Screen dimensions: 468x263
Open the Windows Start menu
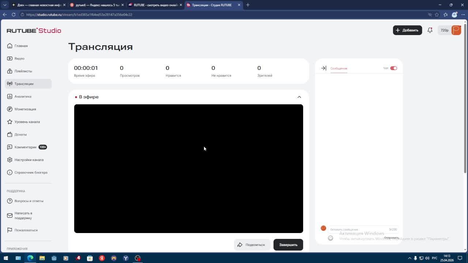[6, 258]
